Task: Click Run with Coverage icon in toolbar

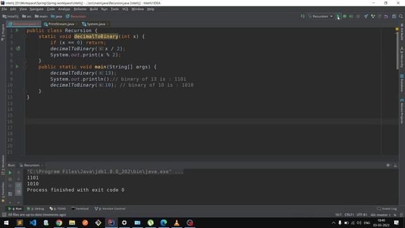Action: [351, 16]
